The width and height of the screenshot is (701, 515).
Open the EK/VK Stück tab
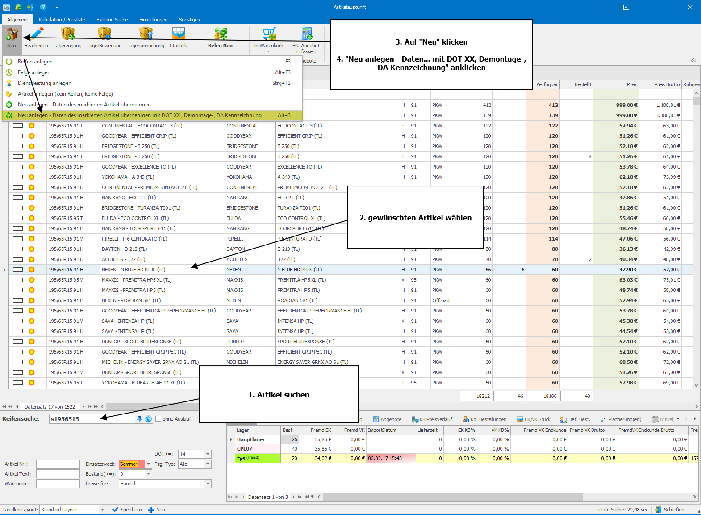point(534,419)
